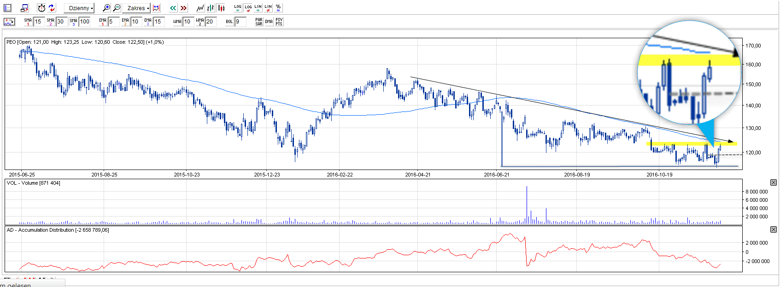The height and width of the screenshot is (287, 780).
Task: Click the yellow highlighted resistance zone
Action: coord(682,144)
